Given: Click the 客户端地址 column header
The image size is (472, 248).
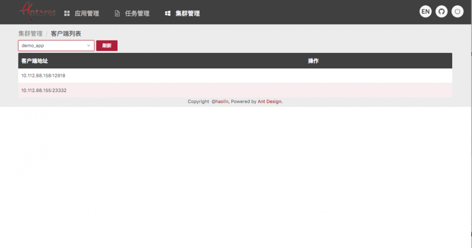Looking at the screenshot, I should coord(34,61).
